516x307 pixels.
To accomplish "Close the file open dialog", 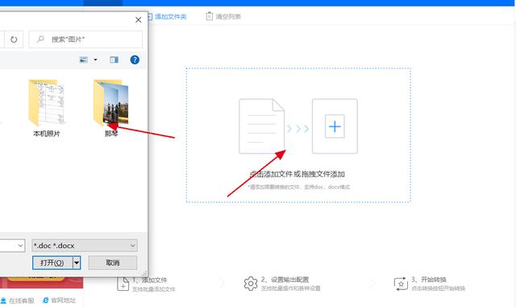I will point(138,20).
